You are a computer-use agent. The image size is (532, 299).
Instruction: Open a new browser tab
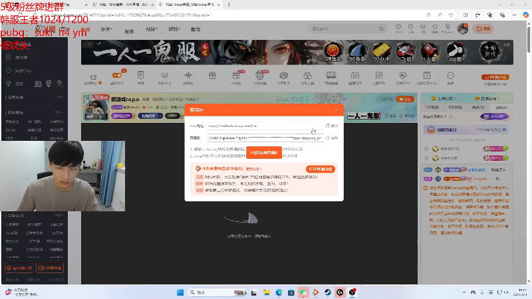229,5
